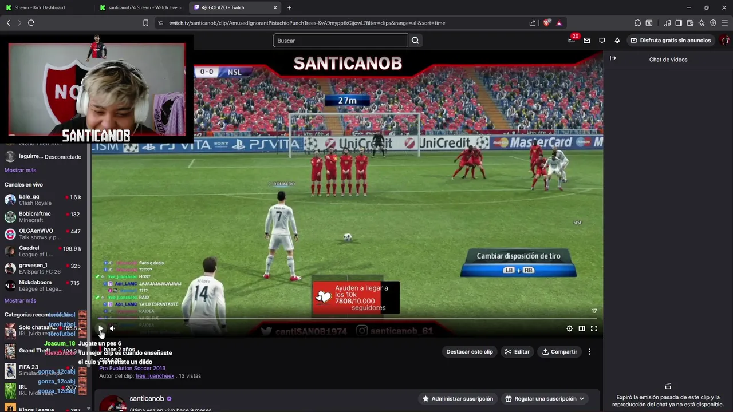Open a new browser tab

coord(289,7)
